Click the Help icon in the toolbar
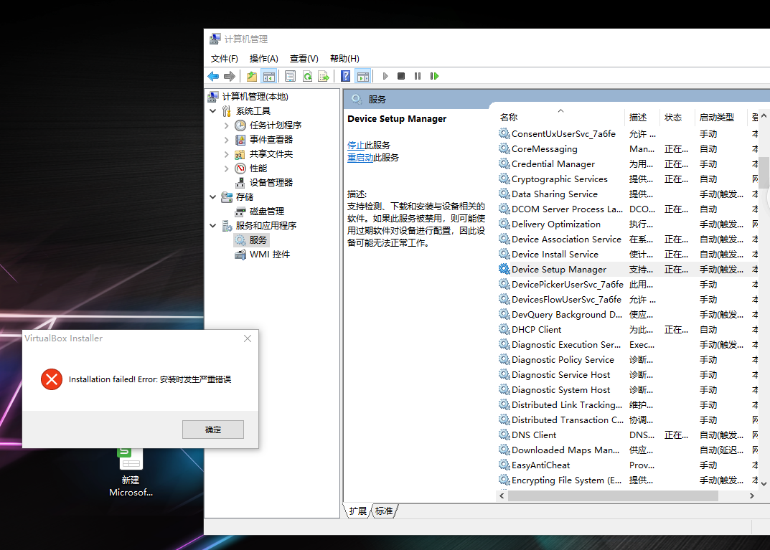This screenshot has width=770, height=550. point(344,75)
